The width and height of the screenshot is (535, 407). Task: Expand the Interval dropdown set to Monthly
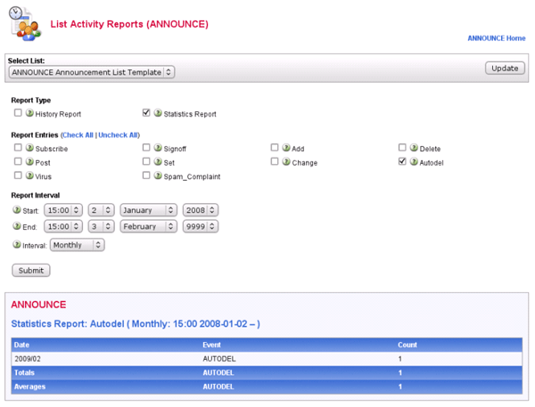click(x=78, y=244)
